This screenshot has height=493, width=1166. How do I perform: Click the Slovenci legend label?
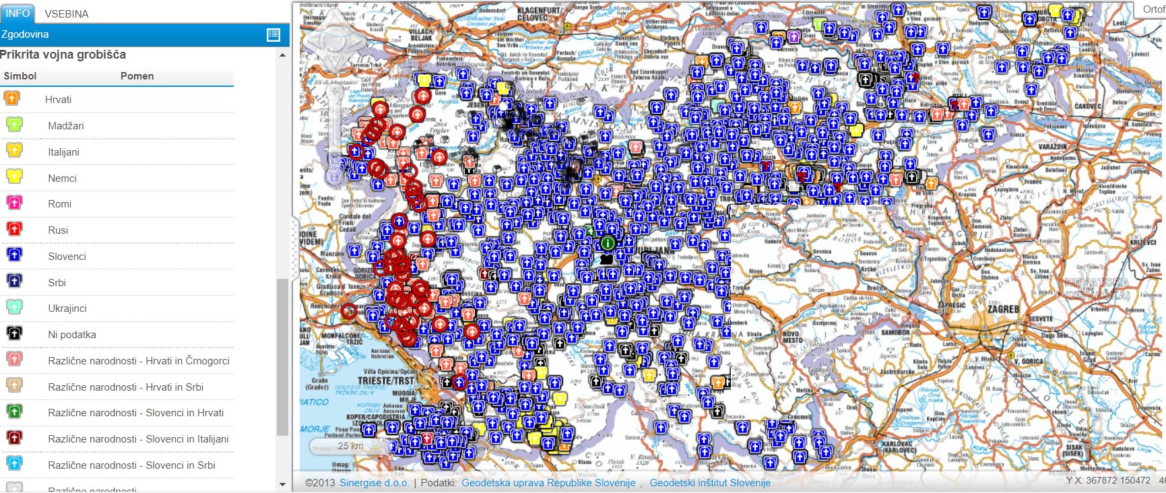pos(67,257)
